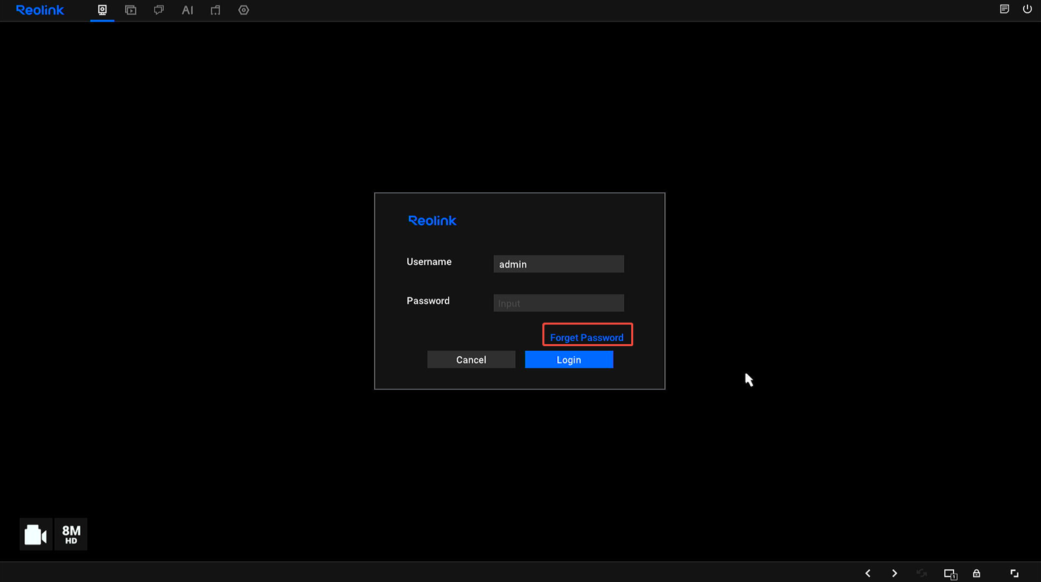Click the Reolink logo in top bar

click(x=40, y=10)
